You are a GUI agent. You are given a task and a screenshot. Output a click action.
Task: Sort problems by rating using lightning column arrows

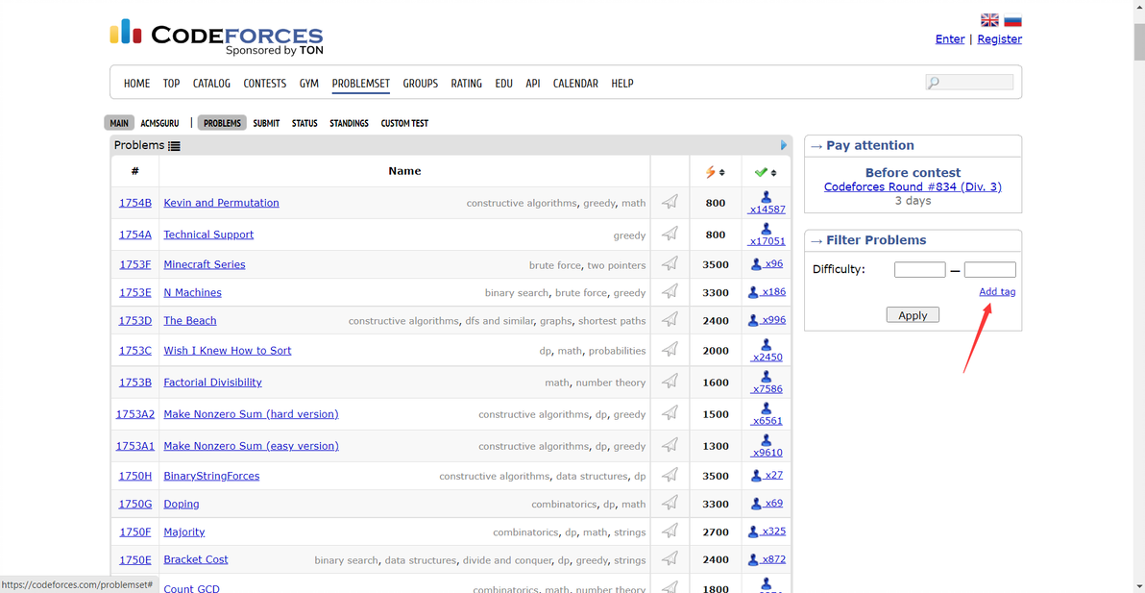(x=721, y=172)
